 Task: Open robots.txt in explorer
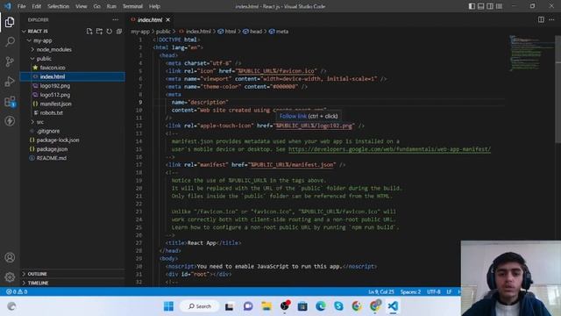tap(51, 112)
